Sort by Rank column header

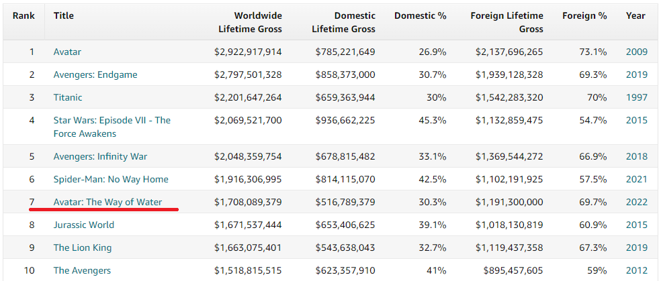pyautogui.click(x=24, y=15)
